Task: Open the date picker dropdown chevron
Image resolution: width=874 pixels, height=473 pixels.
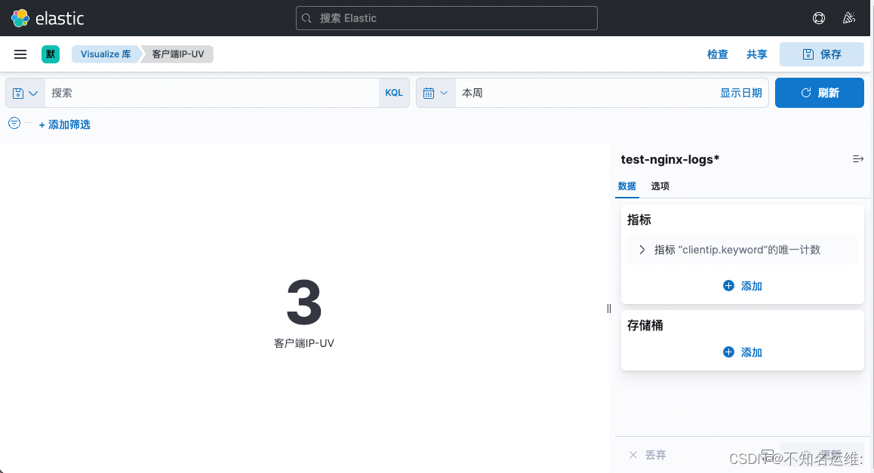Action: pyautogui.click(x=445, y=92)
